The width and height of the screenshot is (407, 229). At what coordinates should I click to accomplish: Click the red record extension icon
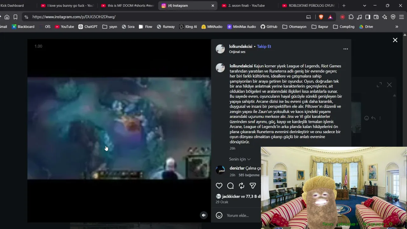click(342, 17)
